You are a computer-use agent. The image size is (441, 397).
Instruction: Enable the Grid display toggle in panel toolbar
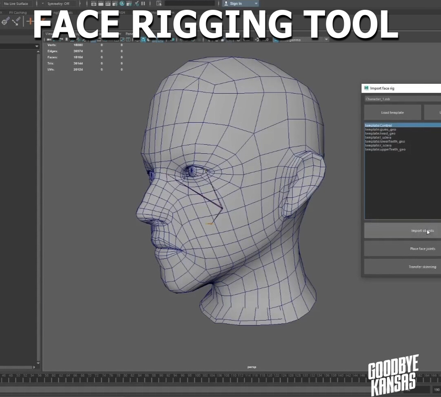coord(93,40)
